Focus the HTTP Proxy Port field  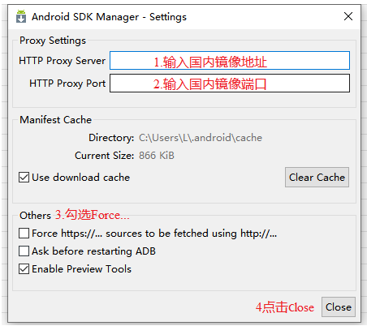pyautogui.click(x=230, y=84)
